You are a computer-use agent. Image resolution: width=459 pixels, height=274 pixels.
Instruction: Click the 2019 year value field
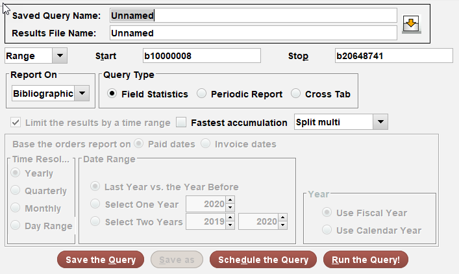point(206,221)
